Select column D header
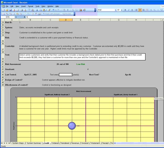This screenshot has width=164, height=148. (66, 20)
